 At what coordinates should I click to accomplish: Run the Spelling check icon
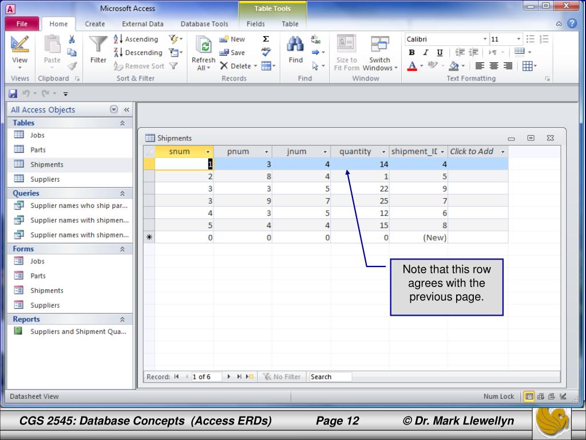point(266,52)
